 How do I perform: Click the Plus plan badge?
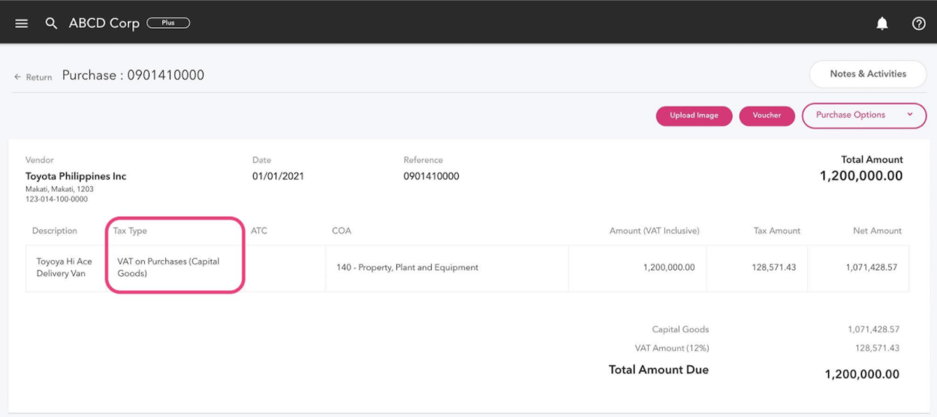(168, 23)
